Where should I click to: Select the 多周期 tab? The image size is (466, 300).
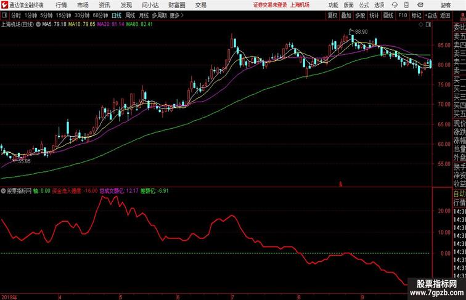click(159, 15)
